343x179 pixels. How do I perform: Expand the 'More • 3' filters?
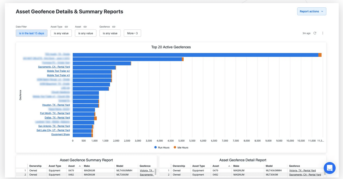click(132, 33)
